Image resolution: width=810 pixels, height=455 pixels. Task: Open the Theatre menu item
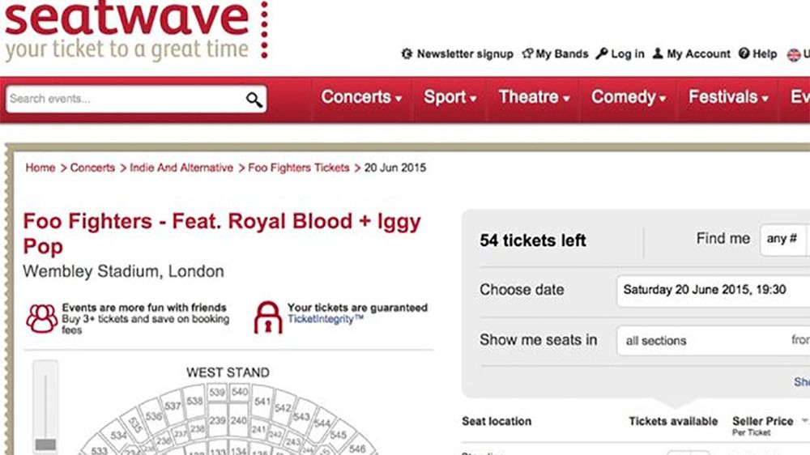534,97
